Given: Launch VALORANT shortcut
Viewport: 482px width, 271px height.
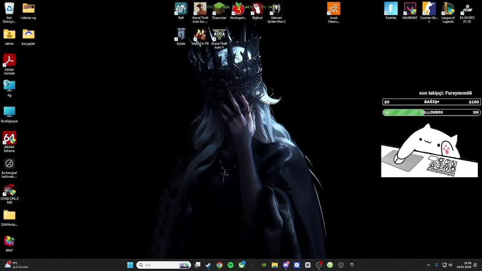Looking at the screenshot, I should coord(410,11).
